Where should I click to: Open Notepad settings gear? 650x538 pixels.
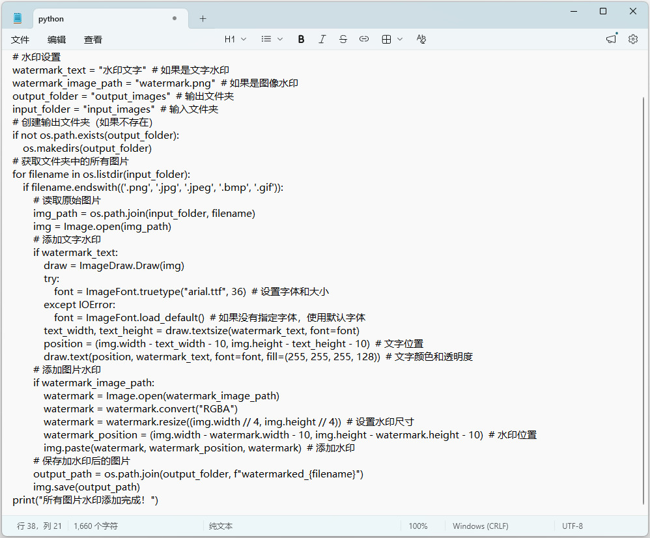pyautogui.click(x=633, y=39)
